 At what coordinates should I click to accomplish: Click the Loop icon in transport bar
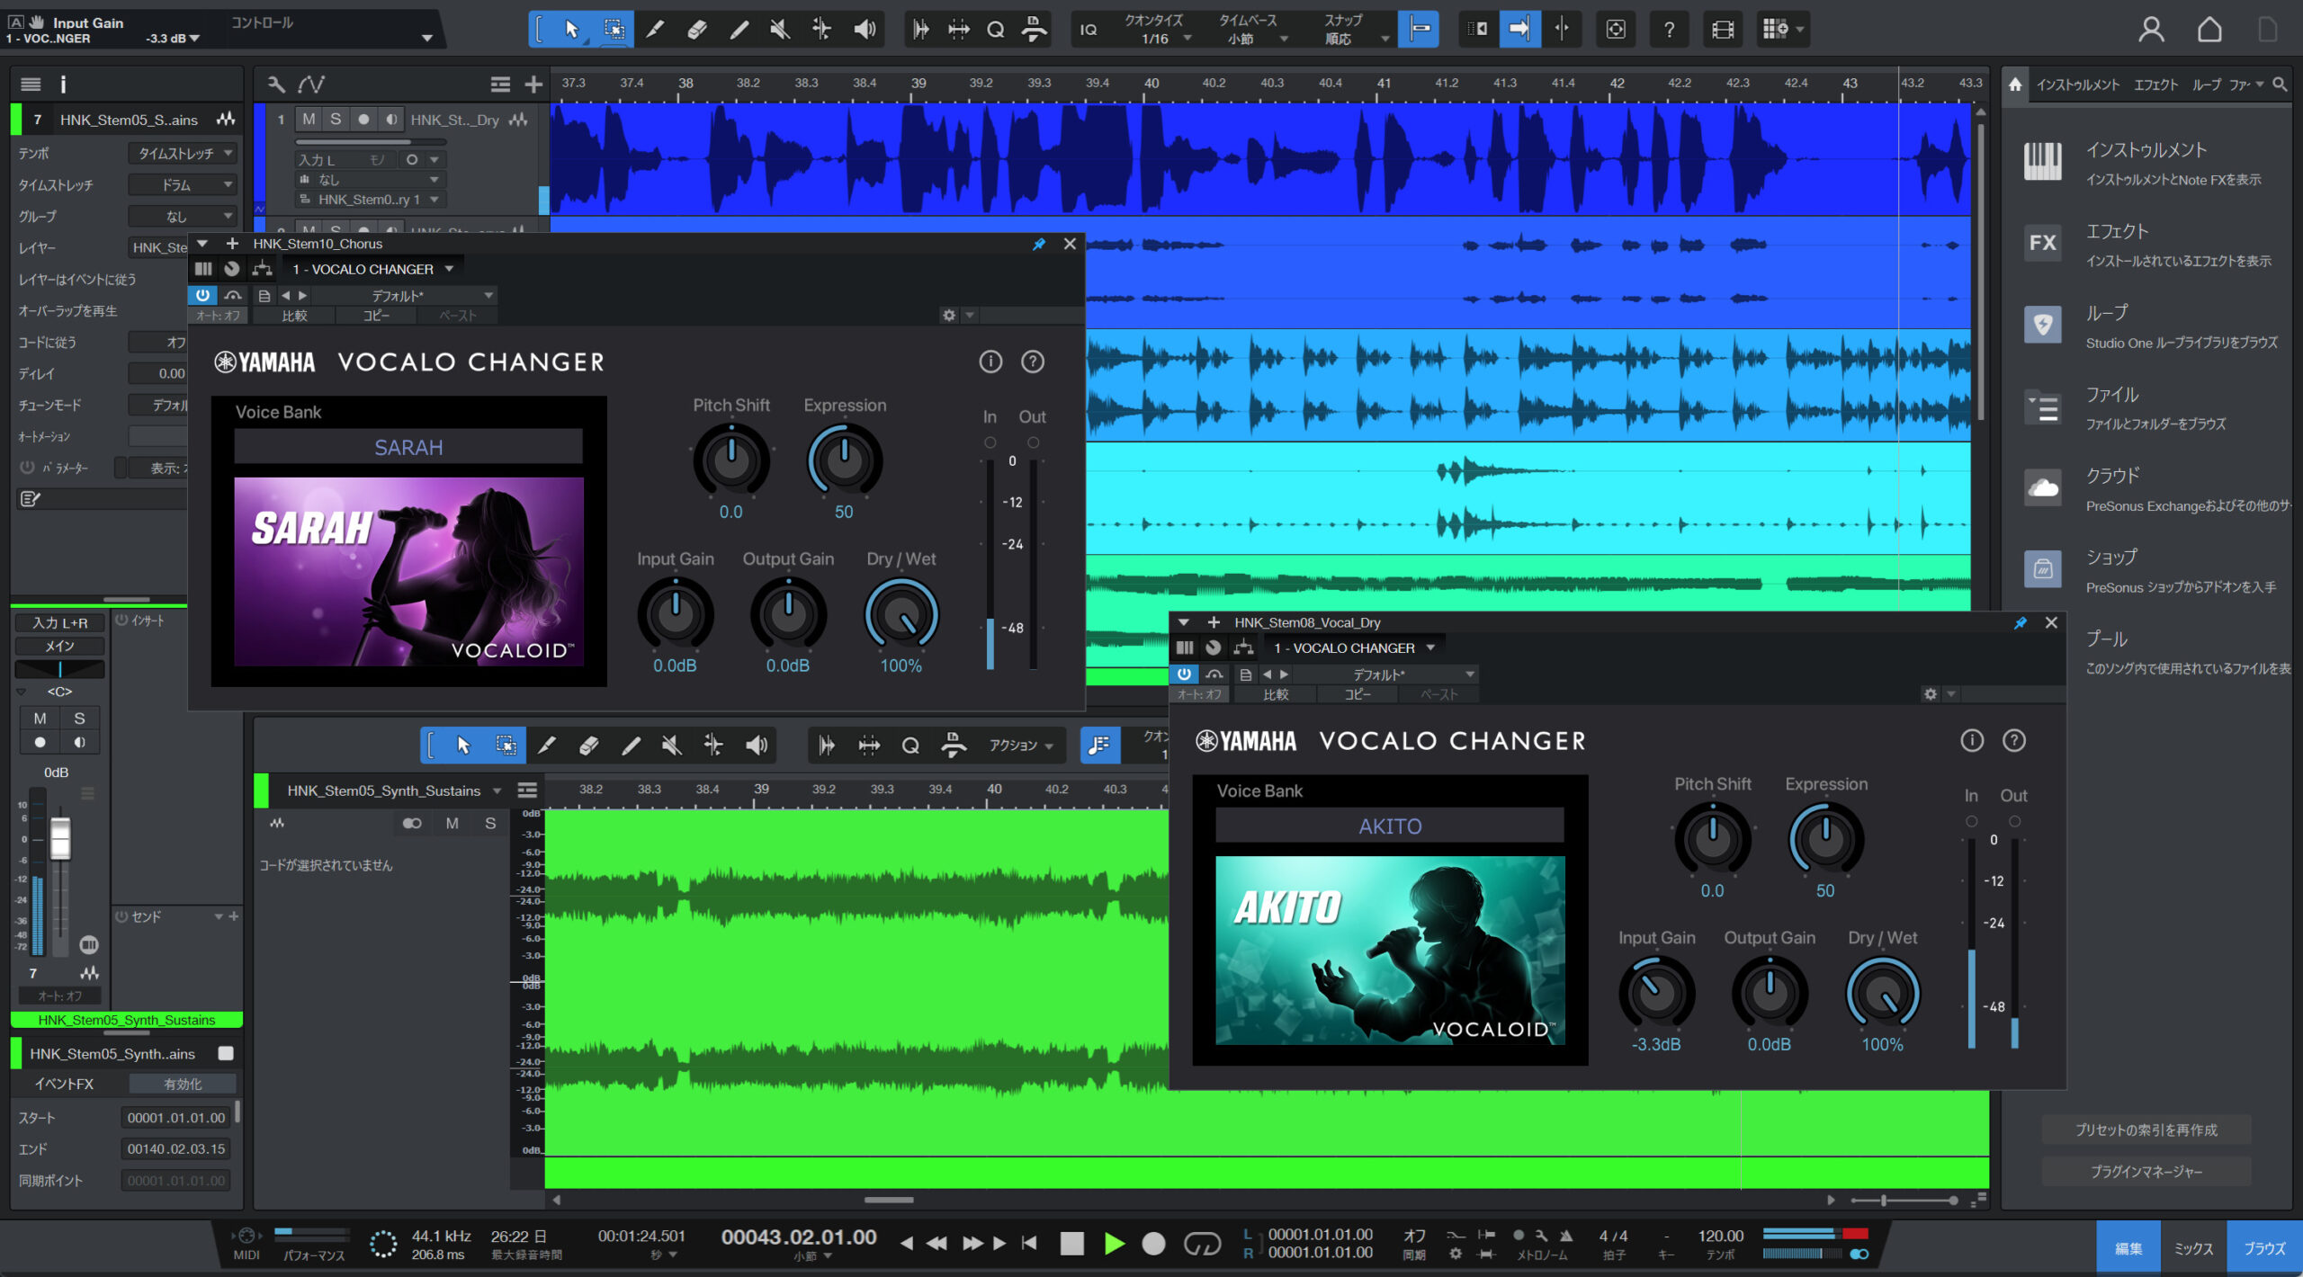[1202, 1244]
